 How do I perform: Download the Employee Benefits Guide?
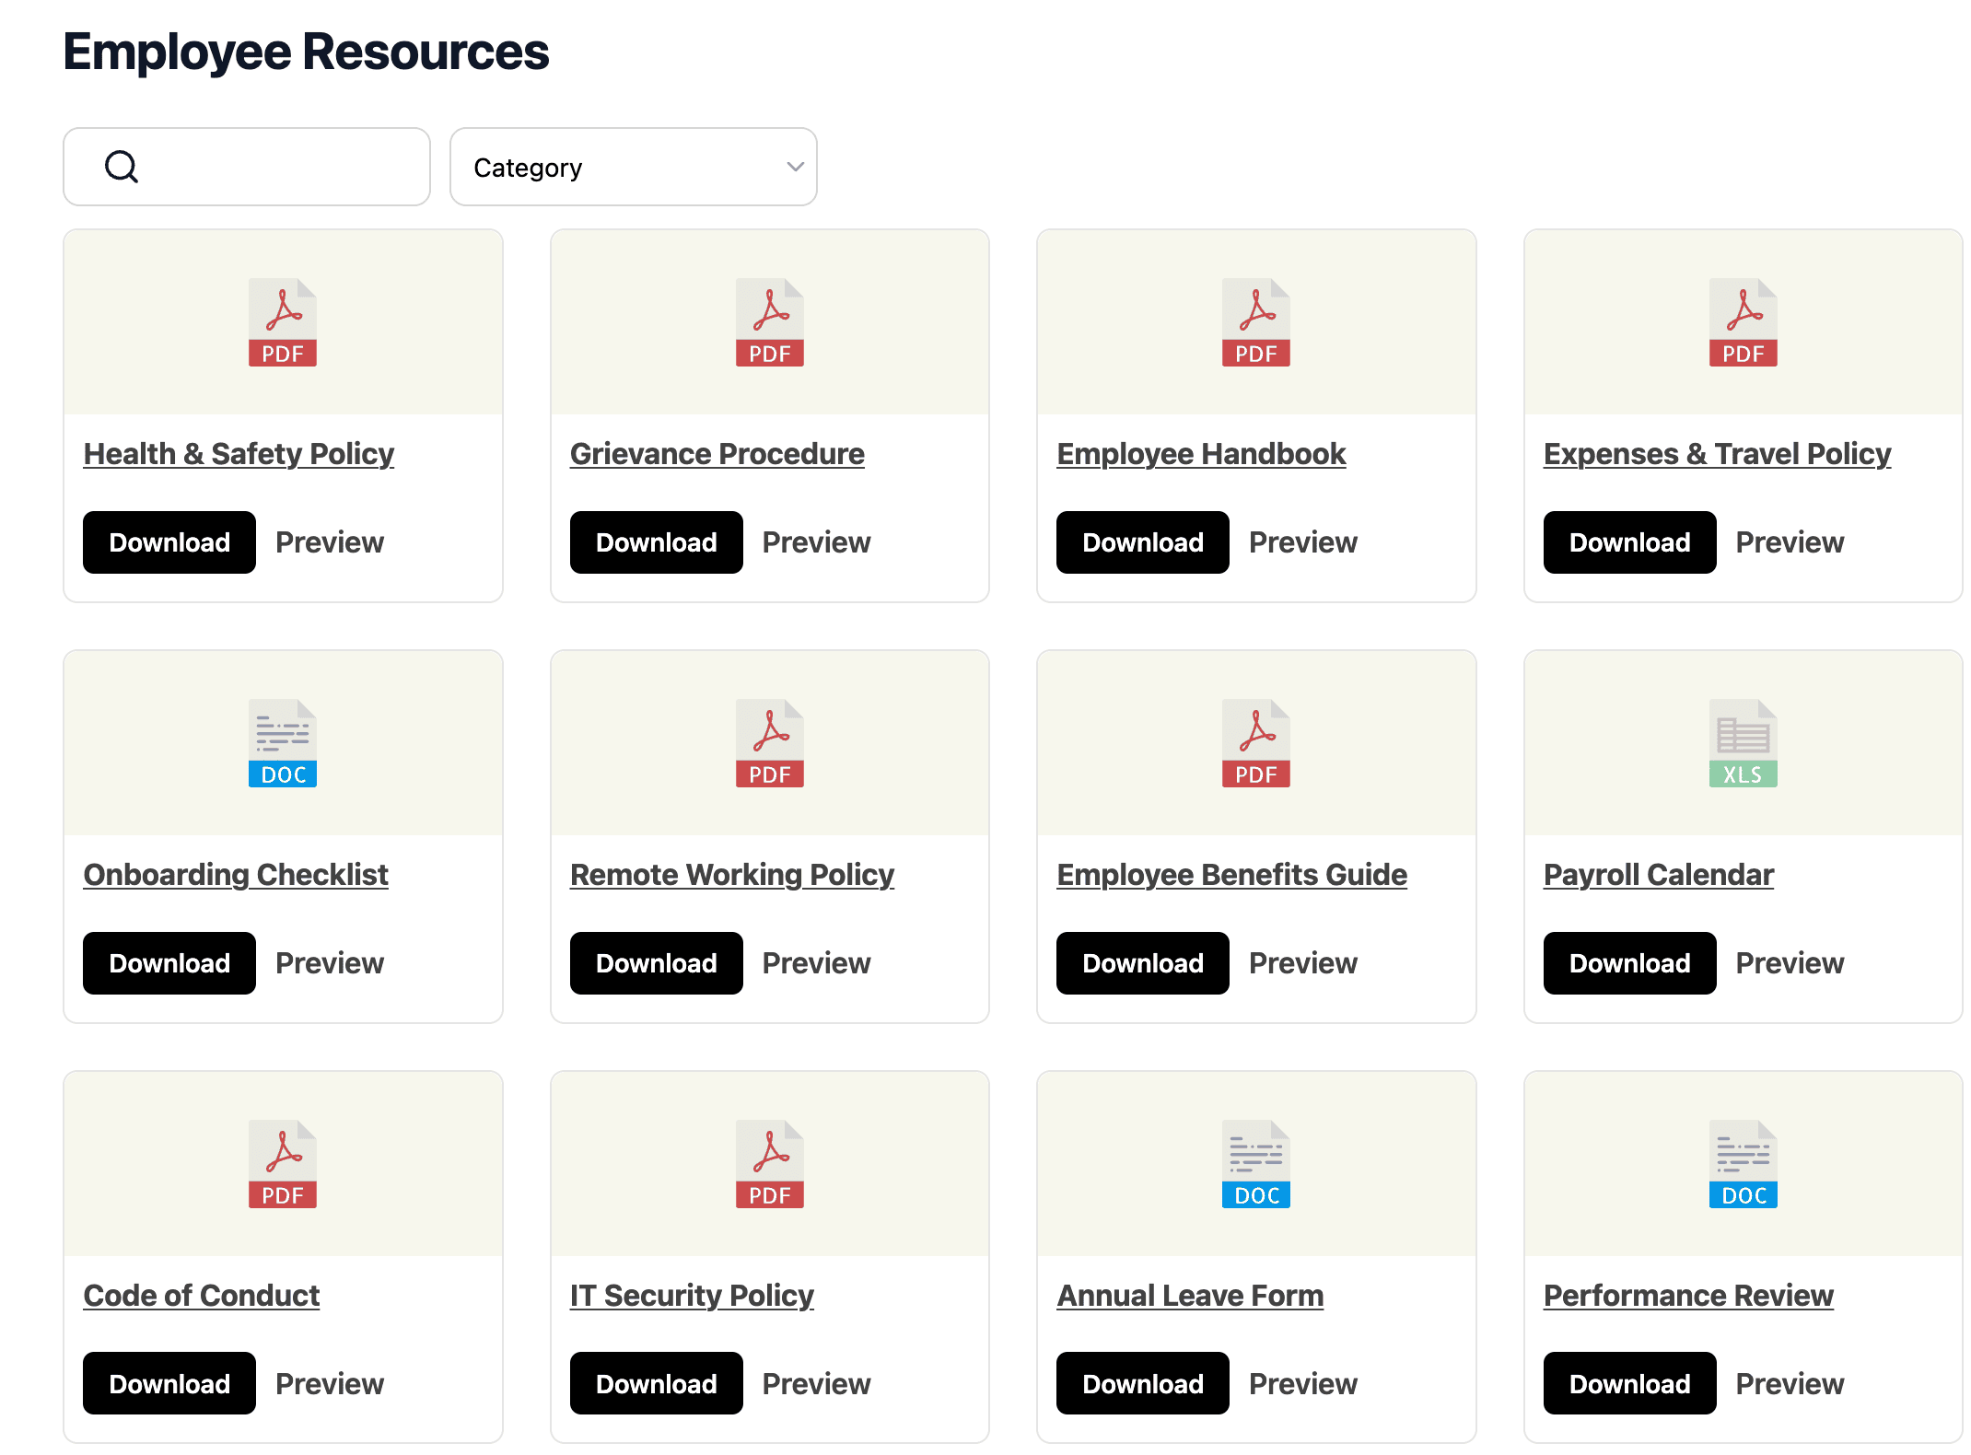tap(1143, 963)
